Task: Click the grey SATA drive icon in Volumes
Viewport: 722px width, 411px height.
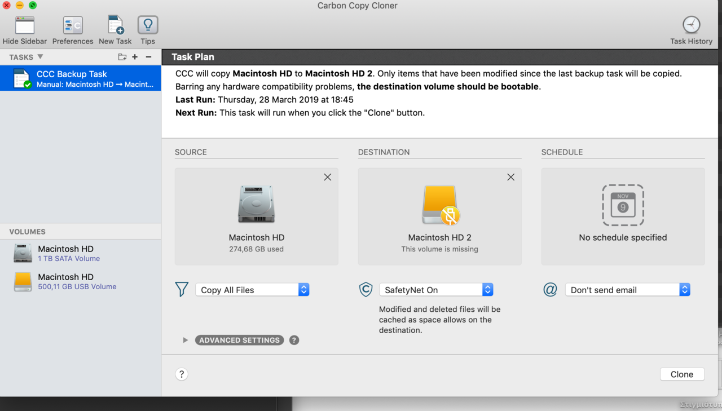Action: pos(23,254)
